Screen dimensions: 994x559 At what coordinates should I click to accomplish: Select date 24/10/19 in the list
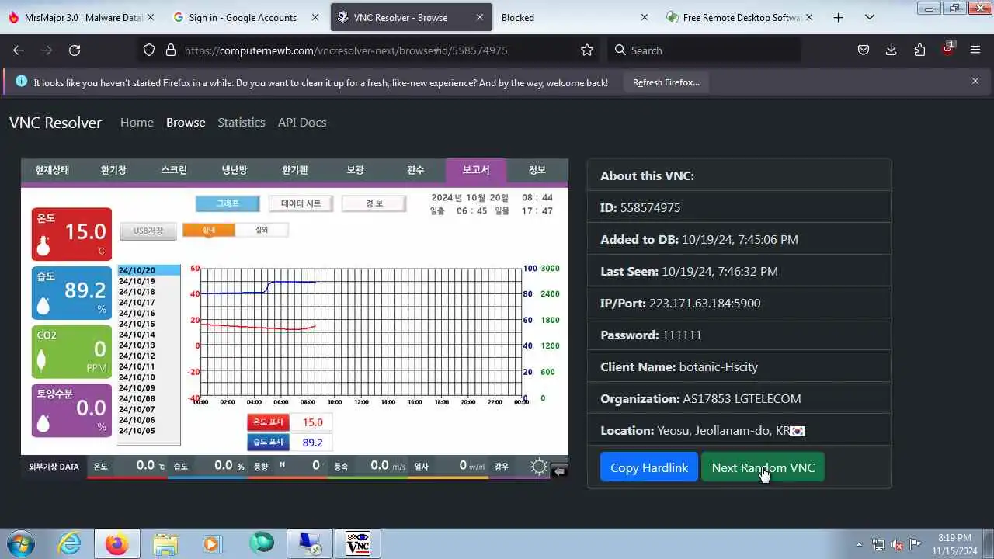tap(148, 281)
